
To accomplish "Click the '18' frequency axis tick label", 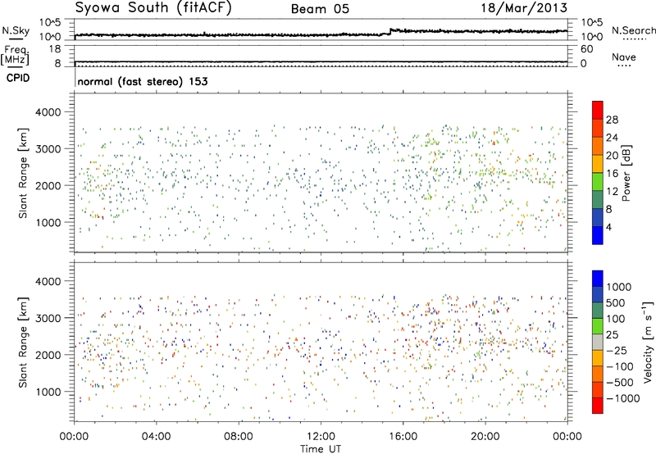I will [x=55, y=49].
